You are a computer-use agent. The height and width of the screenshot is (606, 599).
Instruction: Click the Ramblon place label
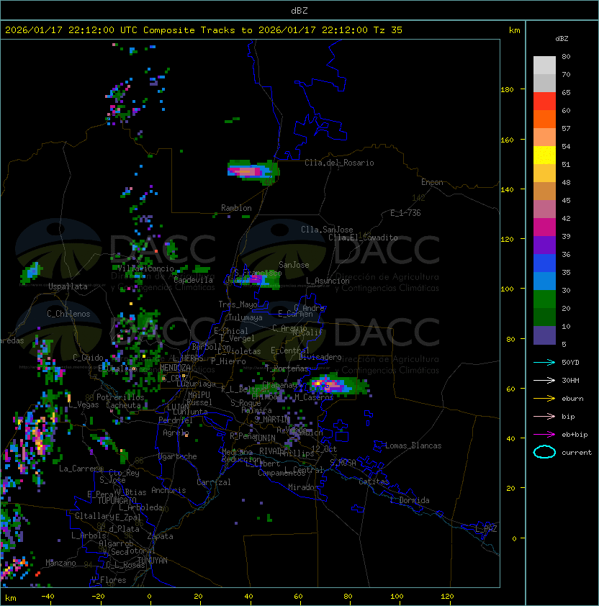[236, 208]
